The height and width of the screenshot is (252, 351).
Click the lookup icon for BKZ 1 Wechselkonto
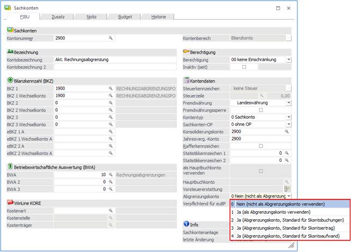click(x=110, y=95)
